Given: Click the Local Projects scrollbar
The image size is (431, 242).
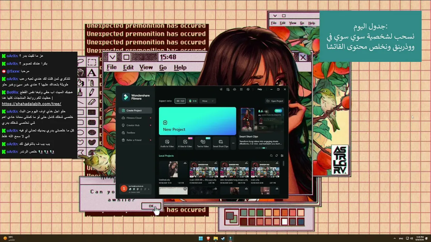Looking at the screenshot, I should [284, 163].
